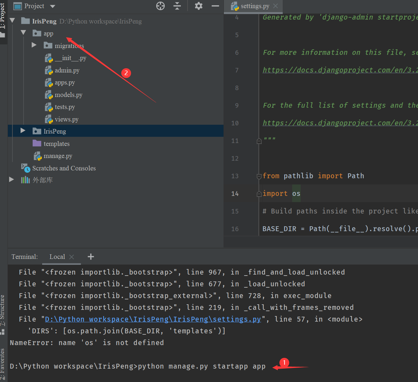This screenshot has height=382, width=418.
Task: Click the IrisPeng root folder icon
Action: tap(25, 21)
